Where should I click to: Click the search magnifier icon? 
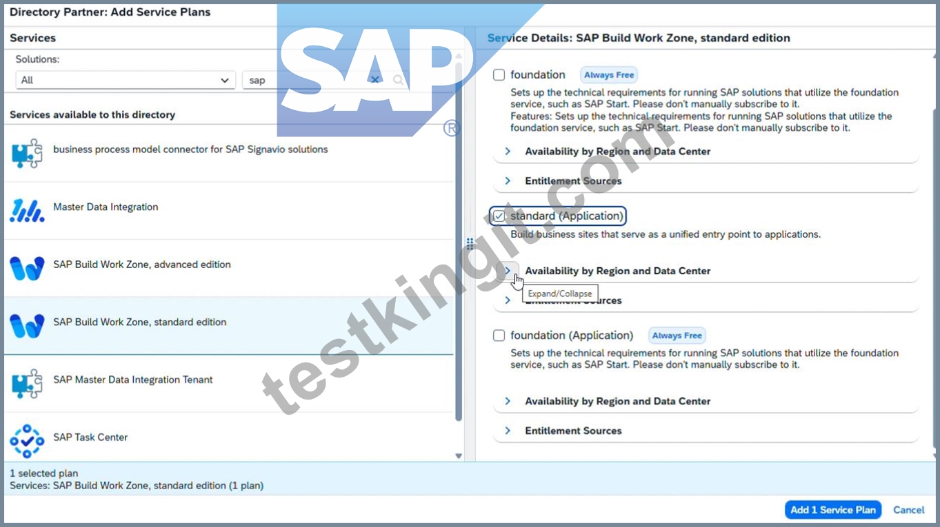398,80
